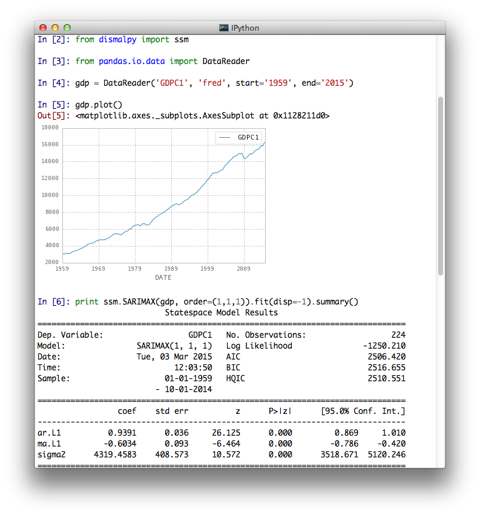
Task: Click the Statespace Model Results heading
Action: pos(221,312)
